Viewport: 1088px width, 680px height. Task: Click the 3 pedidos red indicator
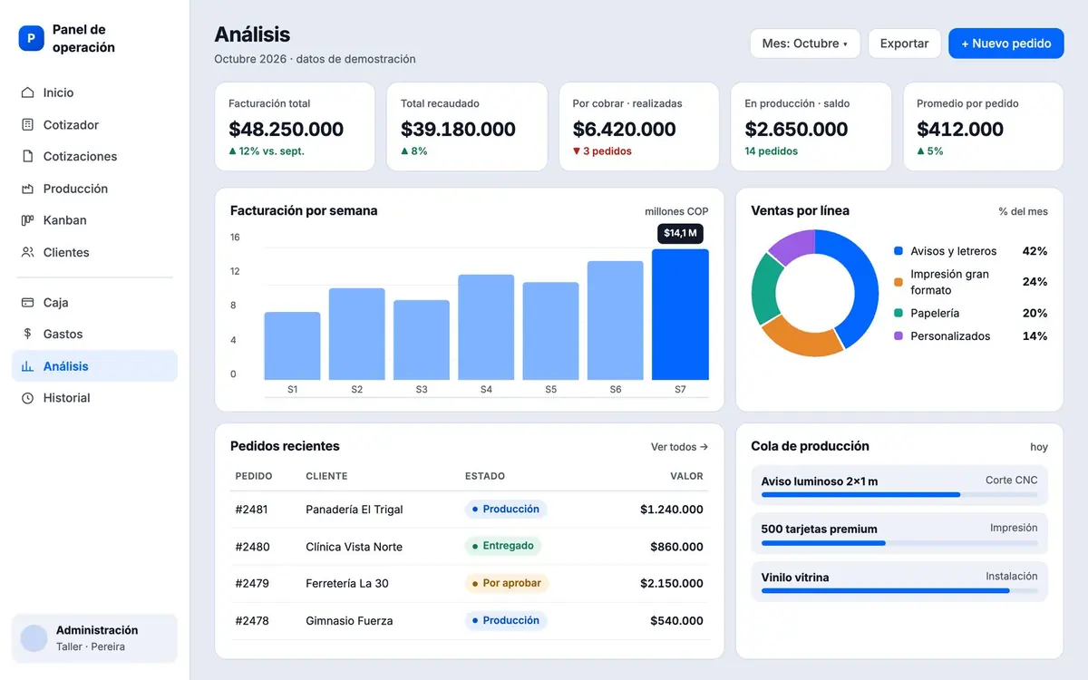(602, 151)
